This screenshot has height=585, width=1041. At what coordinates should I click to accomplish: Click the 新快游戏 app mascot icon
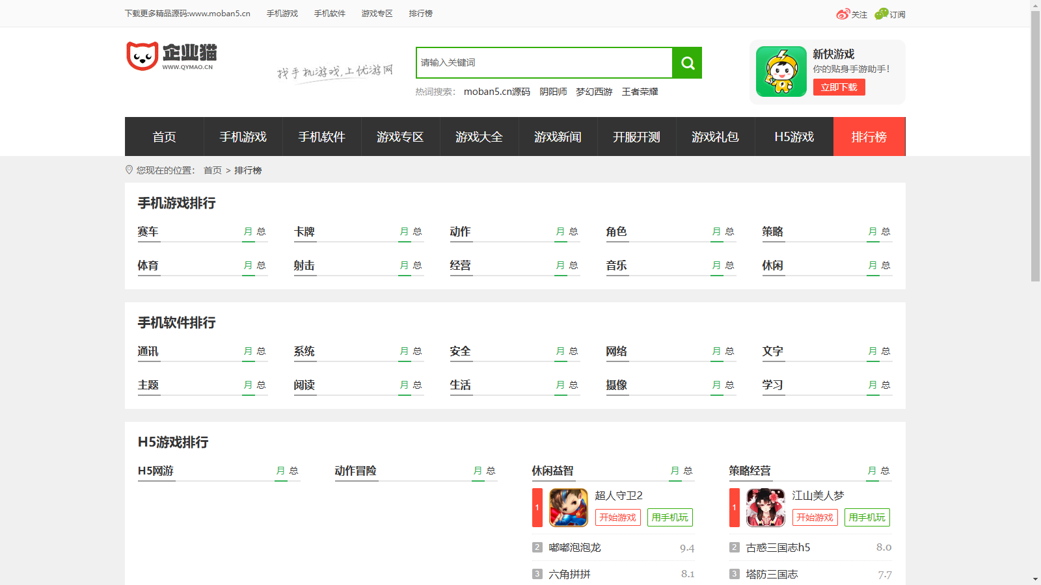[781, 71]
